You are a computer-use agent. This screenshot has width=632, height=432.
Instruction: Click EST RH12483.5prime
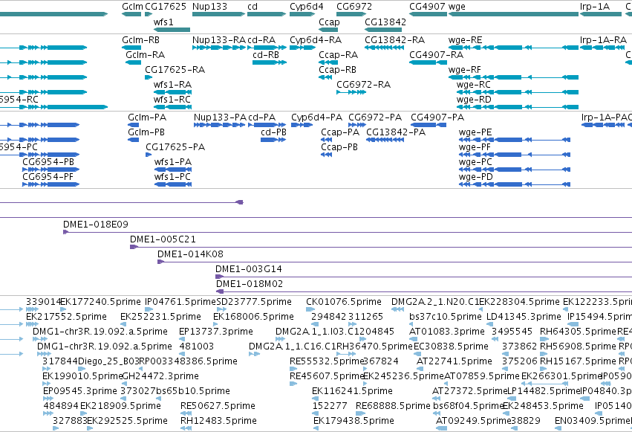coord(218,421)
